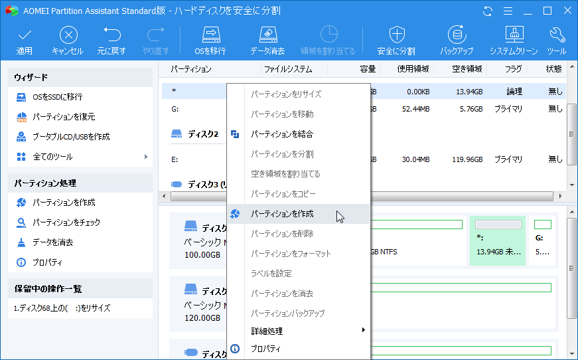This screenshot has height=360, width=578.
Task: Select the G: partition row
Action: click(x=364, y=109)
